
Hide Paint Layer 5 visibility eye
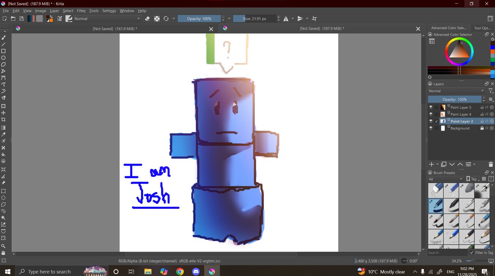431,108
